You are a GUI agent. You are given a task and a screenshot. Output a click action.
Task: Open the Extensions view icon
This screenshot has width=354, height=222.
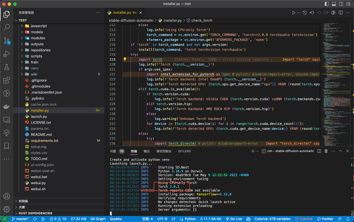click(x=7, y=80)
